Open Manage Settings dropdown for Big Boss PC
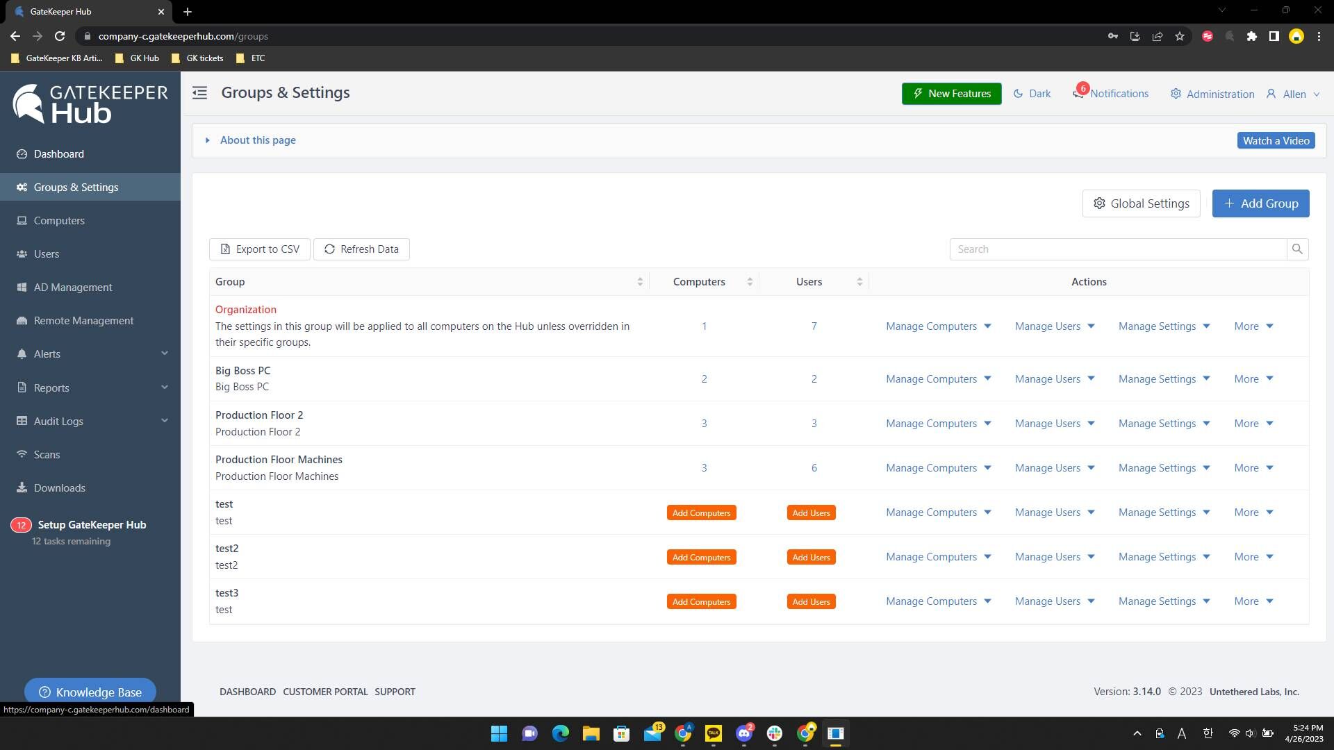 coord(1164,378)
